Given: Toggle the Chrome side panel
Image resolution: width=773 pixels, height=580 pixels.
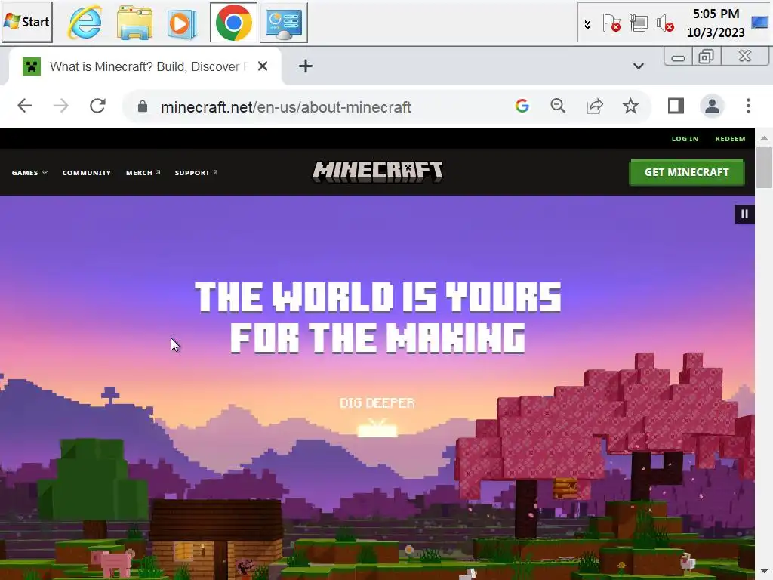Looking at the screenshot, I should (x=676, y=106).
